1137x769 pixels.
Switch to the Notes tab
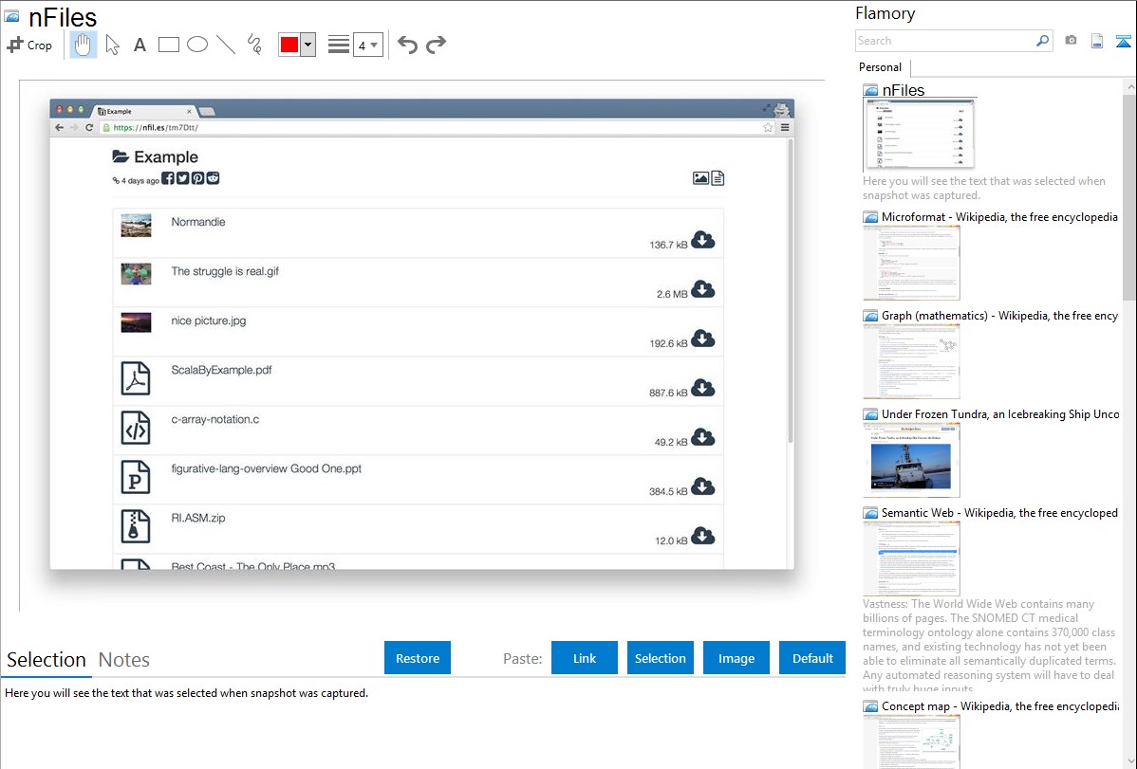(124, 660)
